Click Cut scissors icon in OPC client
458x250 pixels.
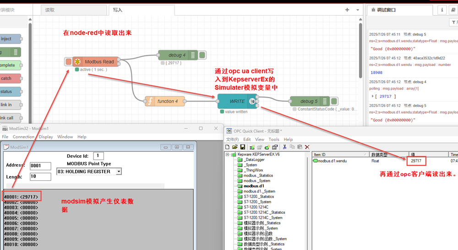[x=284, y=147]
